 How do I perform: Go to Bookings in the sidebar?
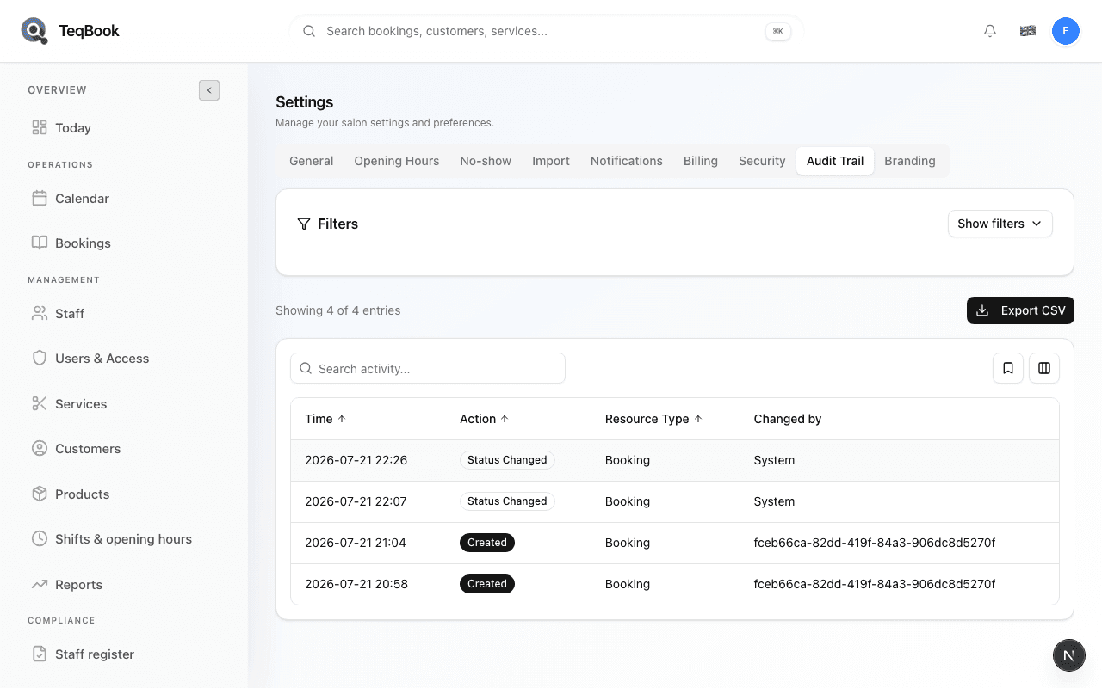(x=124, y=243)
